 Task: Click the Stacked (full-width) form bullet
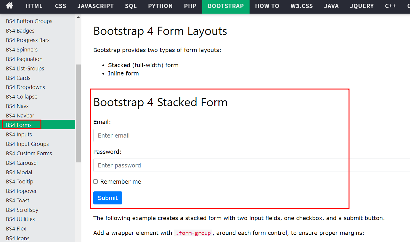pyautogui.click(x=143, y=65)
